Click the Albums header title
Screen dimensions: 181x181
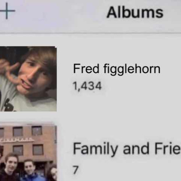135,12
